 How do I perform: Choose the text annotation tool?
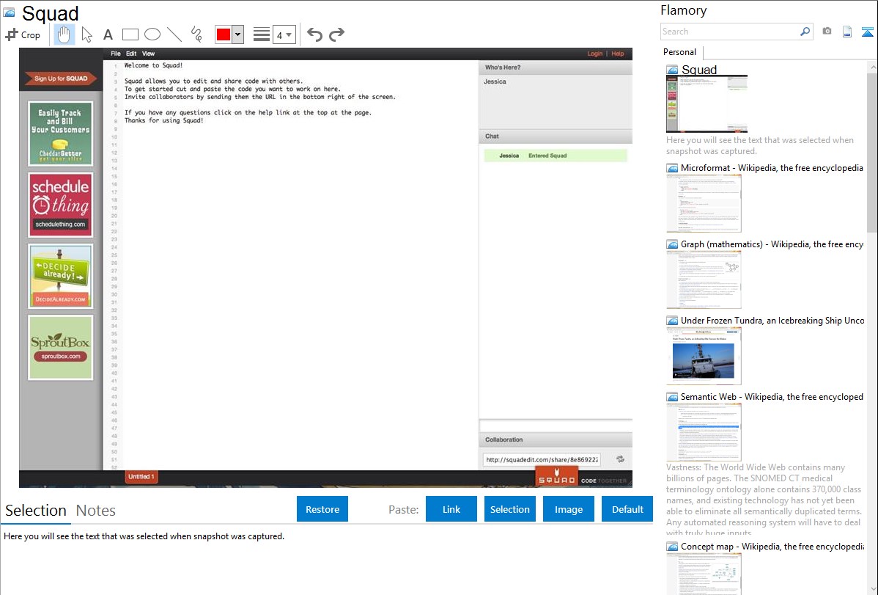click(x=108, y=34)
